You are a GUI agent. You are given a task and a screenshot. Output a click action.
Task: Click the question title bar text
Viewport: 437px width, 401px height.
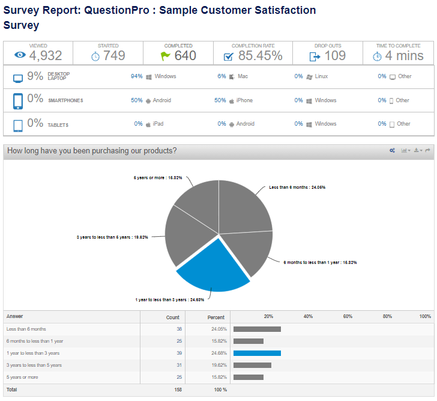[92, 151]
